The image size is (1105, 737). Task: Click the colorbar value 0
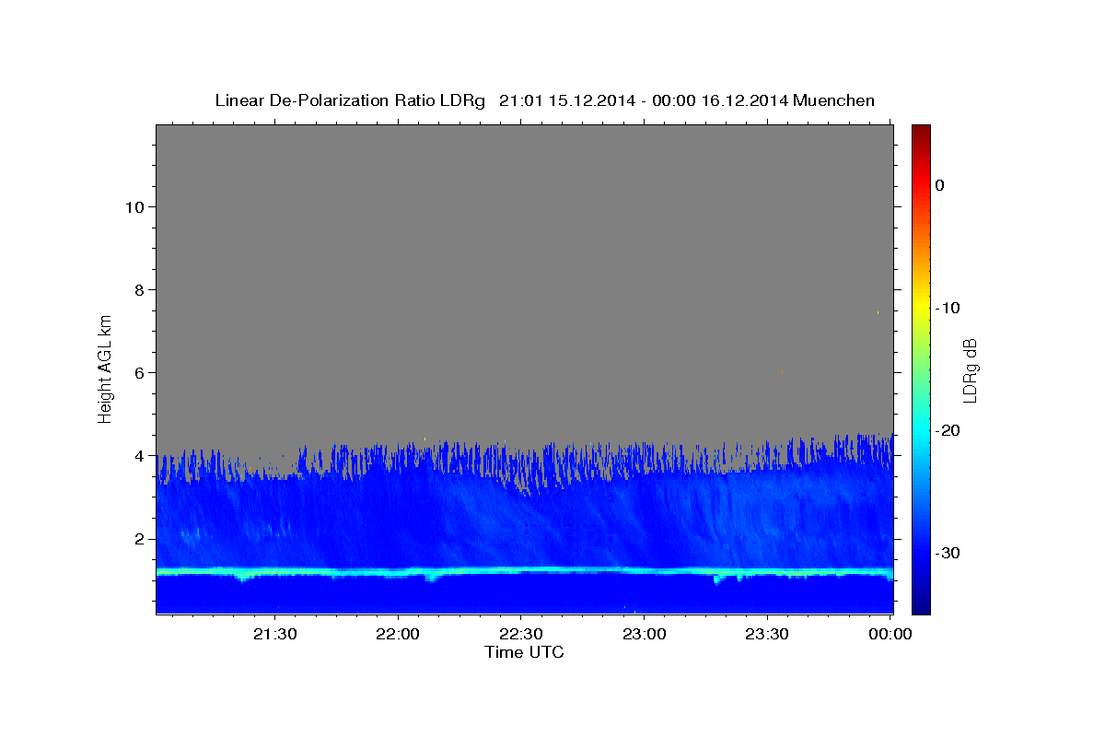point(939,185)
